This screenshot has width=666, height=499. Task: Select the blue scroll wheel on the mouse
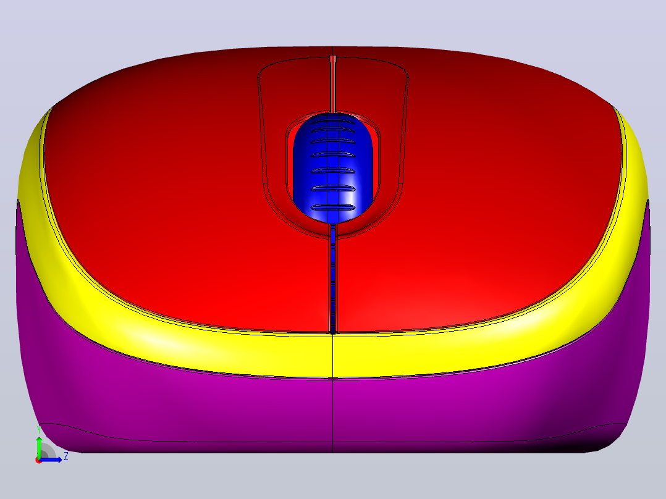[333, 168]
